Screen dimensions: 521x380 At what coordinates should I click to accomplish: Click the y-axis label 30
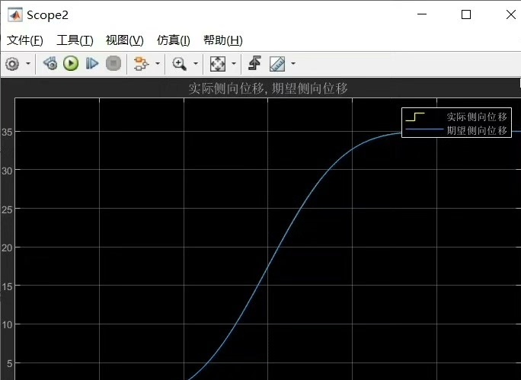[7, 171]
